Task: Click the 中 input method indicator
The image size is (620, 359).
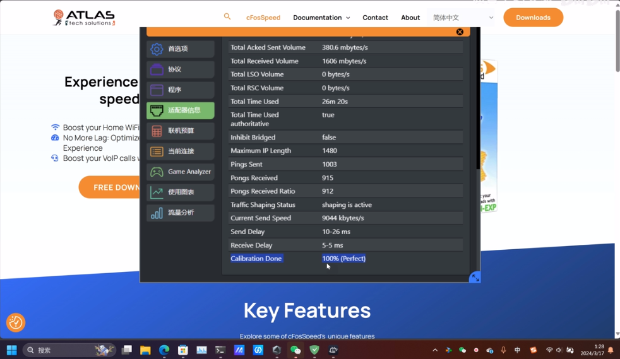Action: point(517,350)
